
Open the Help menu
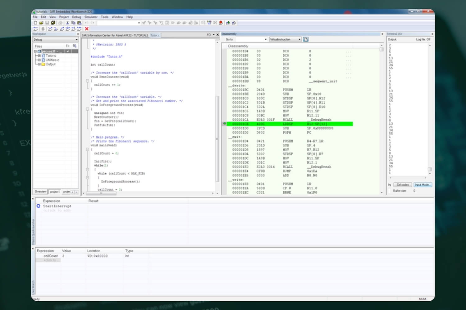[130, 17]
